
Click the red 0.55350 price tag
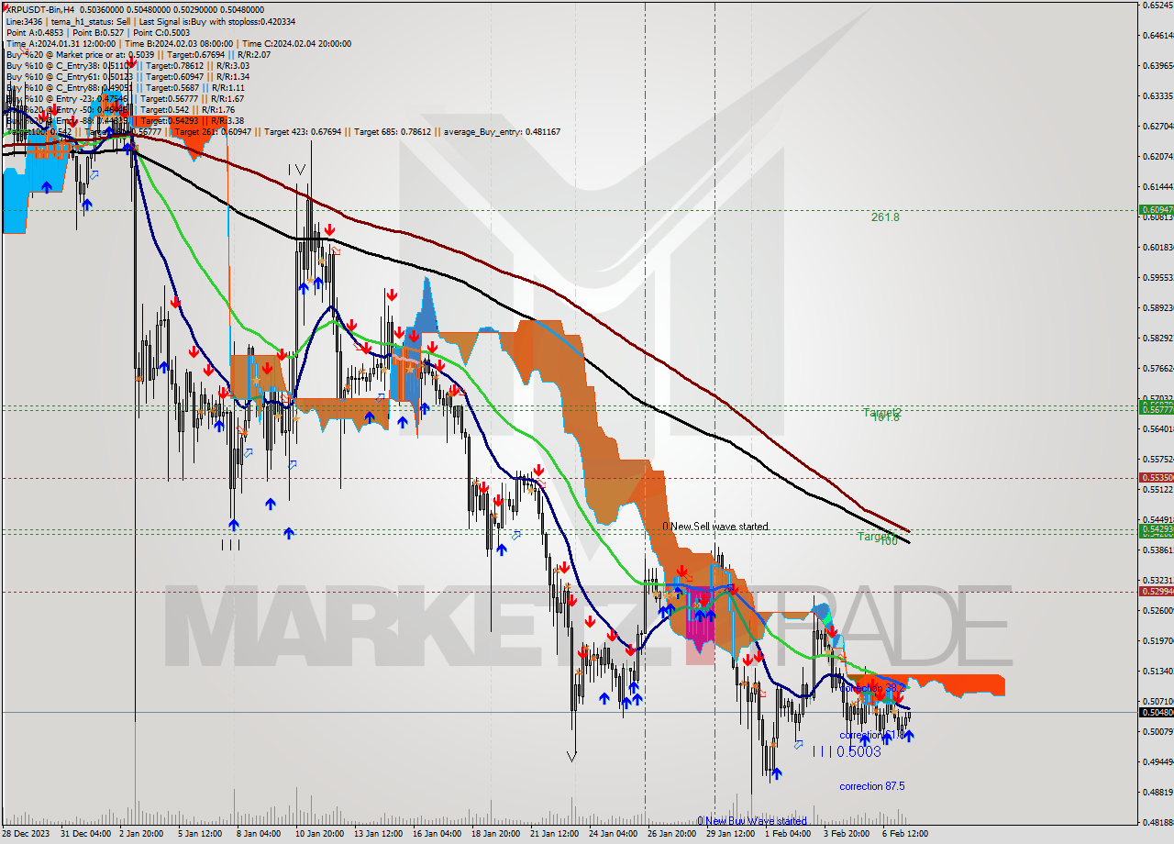(1156, 477)
